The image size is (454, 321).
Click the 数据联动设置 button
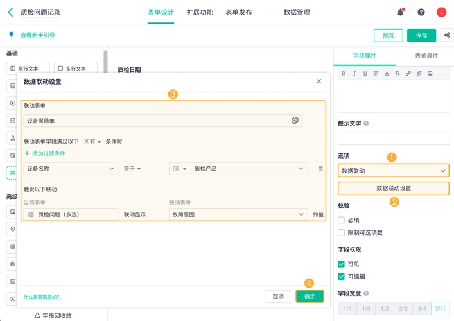click(394, 188)
